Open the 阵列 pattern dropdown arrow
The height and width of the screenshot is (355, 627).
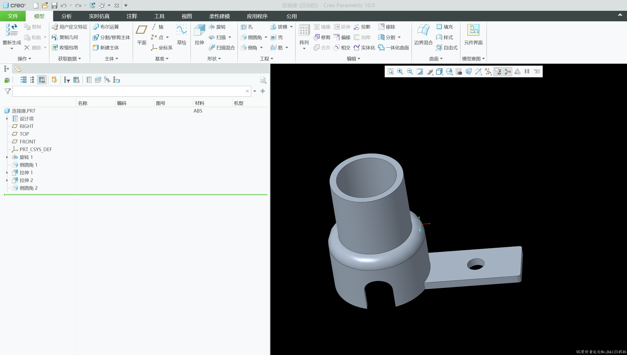(x=304, y=49)
